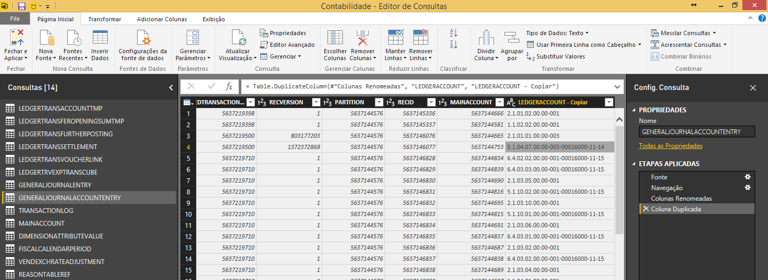Switch to Página Inicial tab
Screen dimensions: 768x280
pyautogui.click(x=55, y=19)
